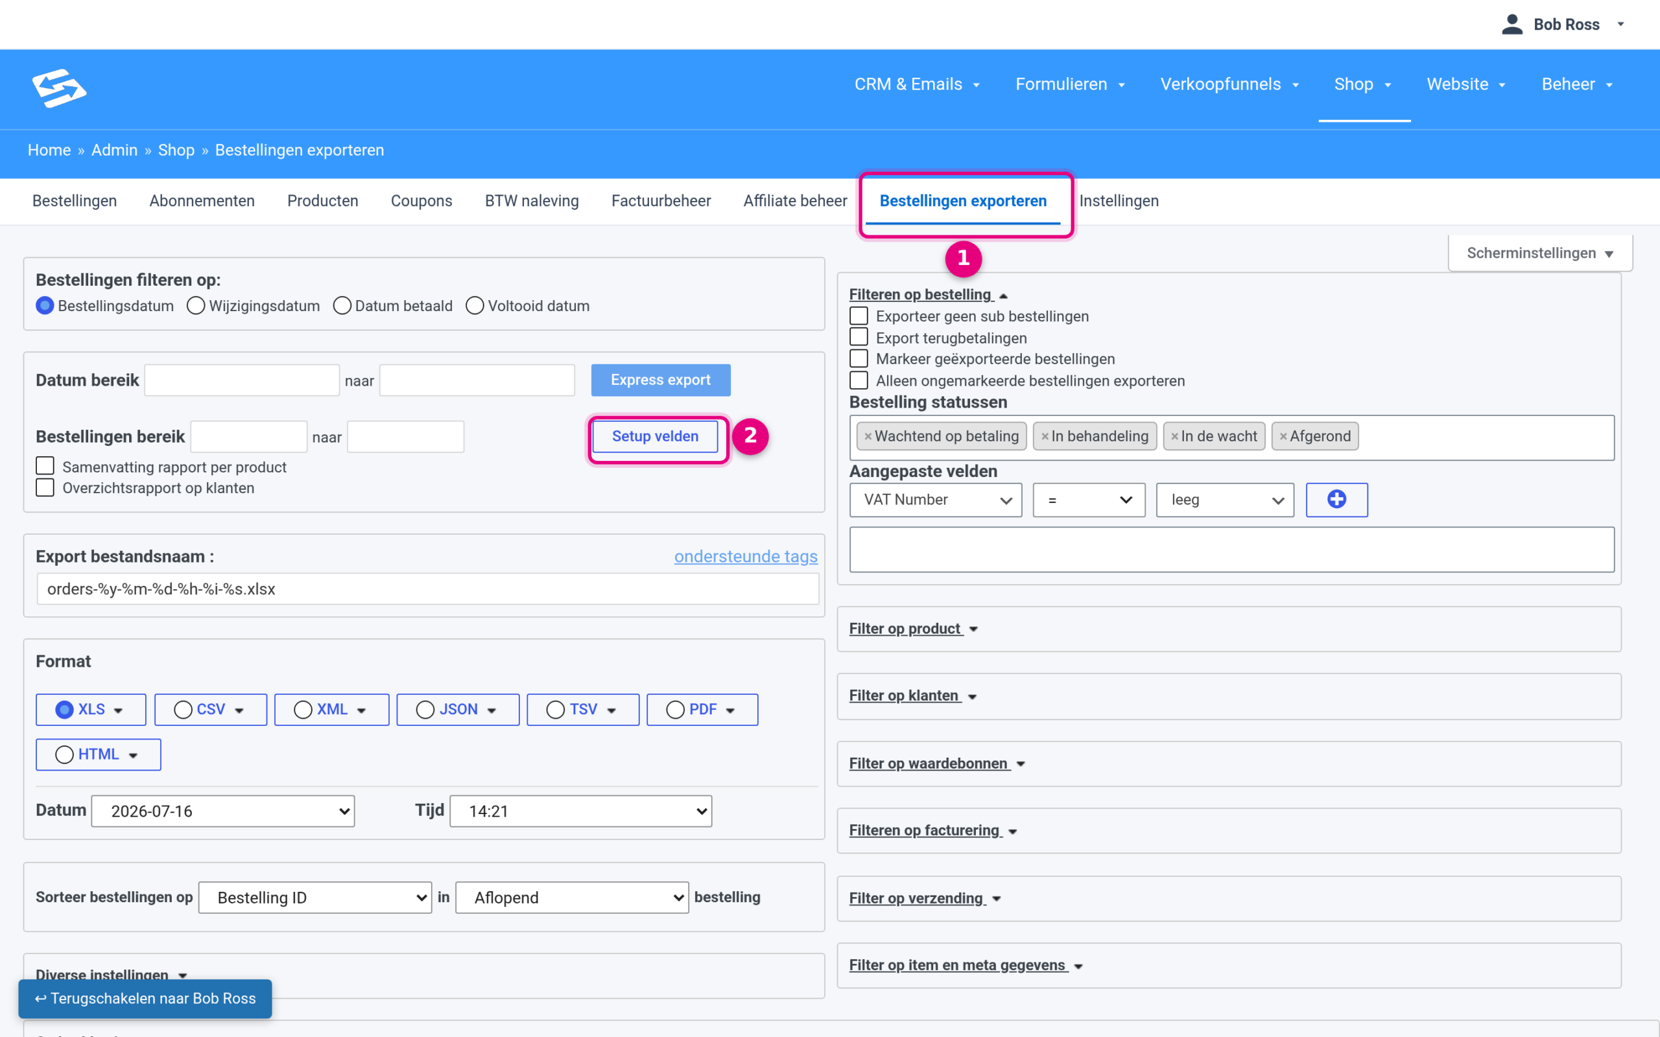Open the CSV format options arrow
Image resolution: width=1660 pixels, height=1037 pixels.
click(239, 710)
